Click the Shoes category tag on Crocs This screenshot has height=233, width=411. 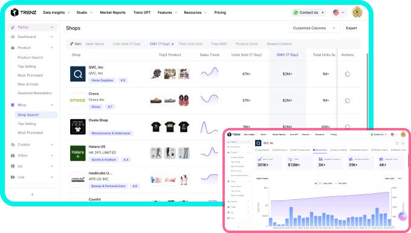95,107
